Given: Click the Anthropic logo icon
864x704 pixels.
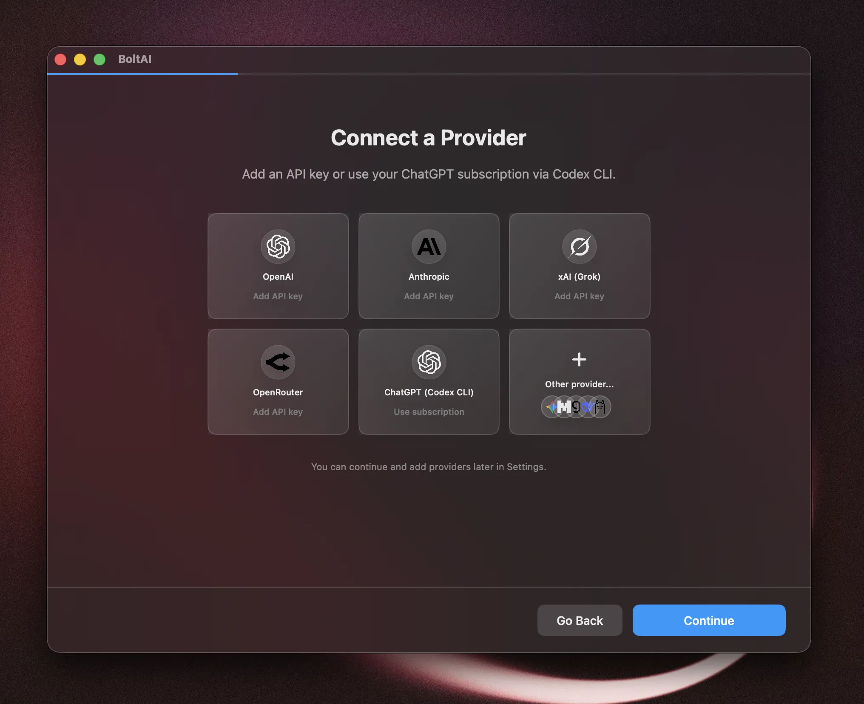Looking at the screenshot, I should [429, 247].
